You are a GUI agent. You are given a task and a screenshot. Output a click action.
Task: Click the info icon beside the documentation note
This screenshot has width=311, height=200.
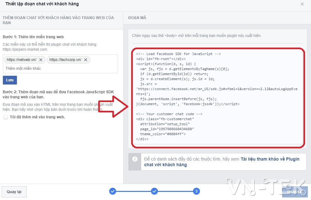point(135,159)
